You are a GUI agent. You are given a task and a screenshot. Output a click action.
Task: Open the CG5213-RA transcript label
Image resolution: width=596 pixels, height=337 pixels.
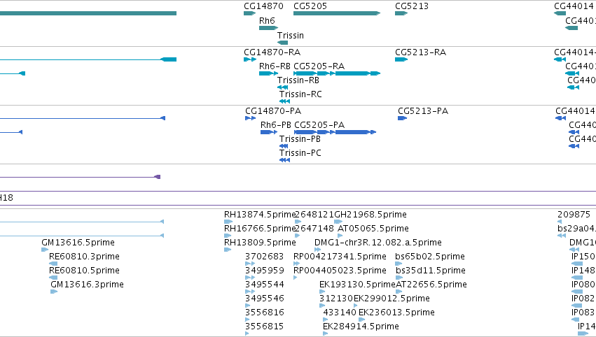click(420, 52)
